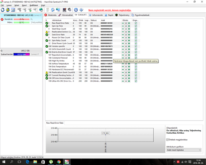
Task: Click the globe icon in the toolbar
Action: [41, 10]
